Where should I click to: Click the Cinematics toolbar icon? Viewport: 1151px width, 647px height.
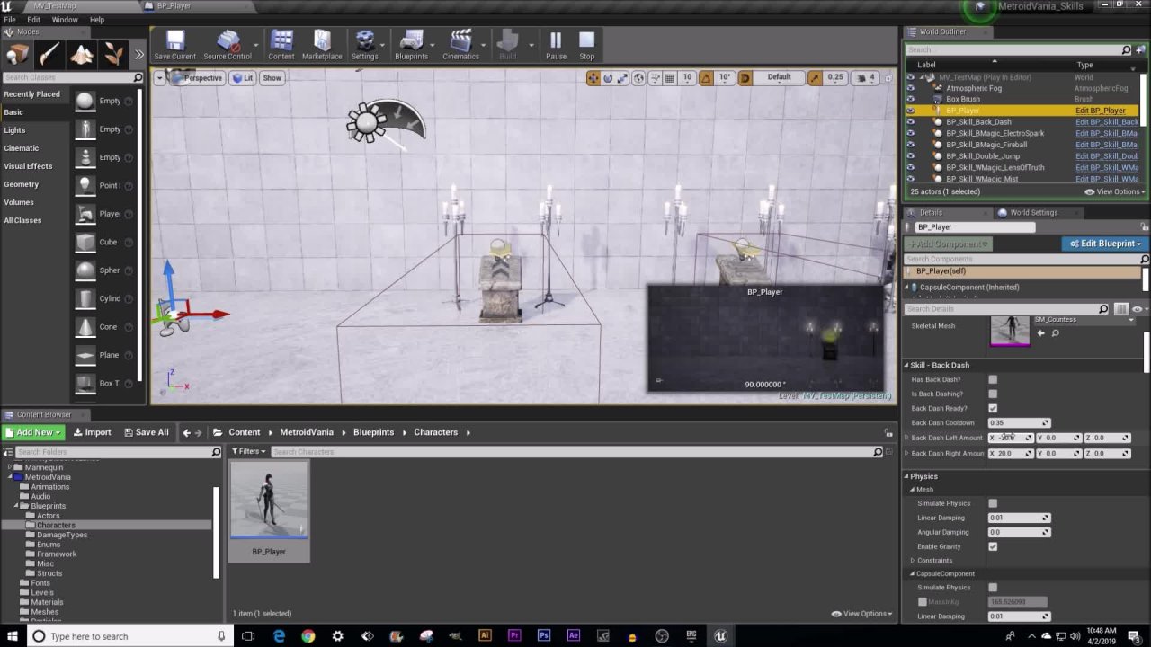(460, 45)
